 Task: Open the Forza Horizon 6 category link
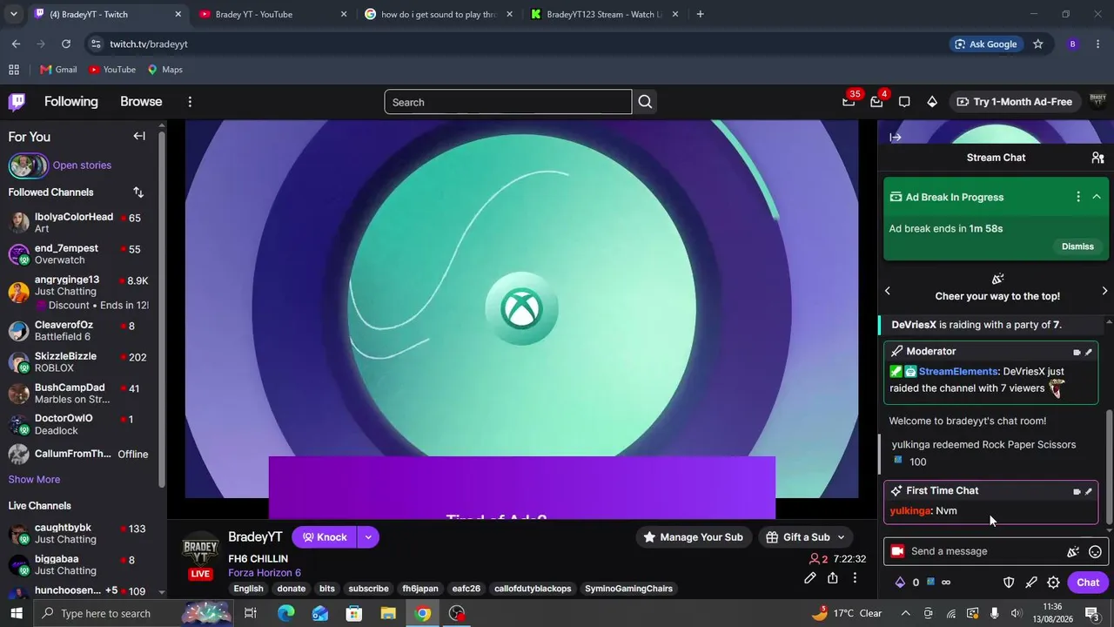pyautogui.click(x=265, y=573)
